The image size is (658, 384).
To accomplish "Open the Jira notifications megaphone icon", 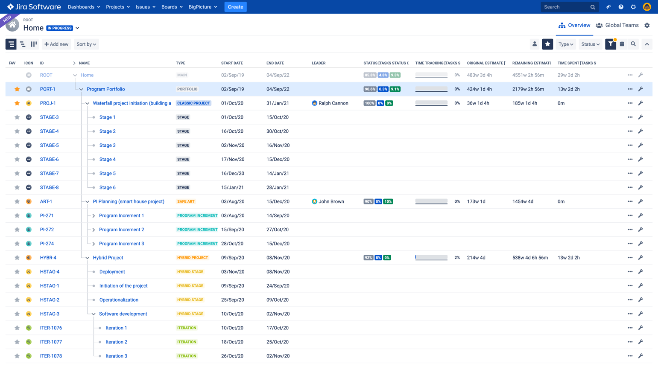I will coord(608,7).
